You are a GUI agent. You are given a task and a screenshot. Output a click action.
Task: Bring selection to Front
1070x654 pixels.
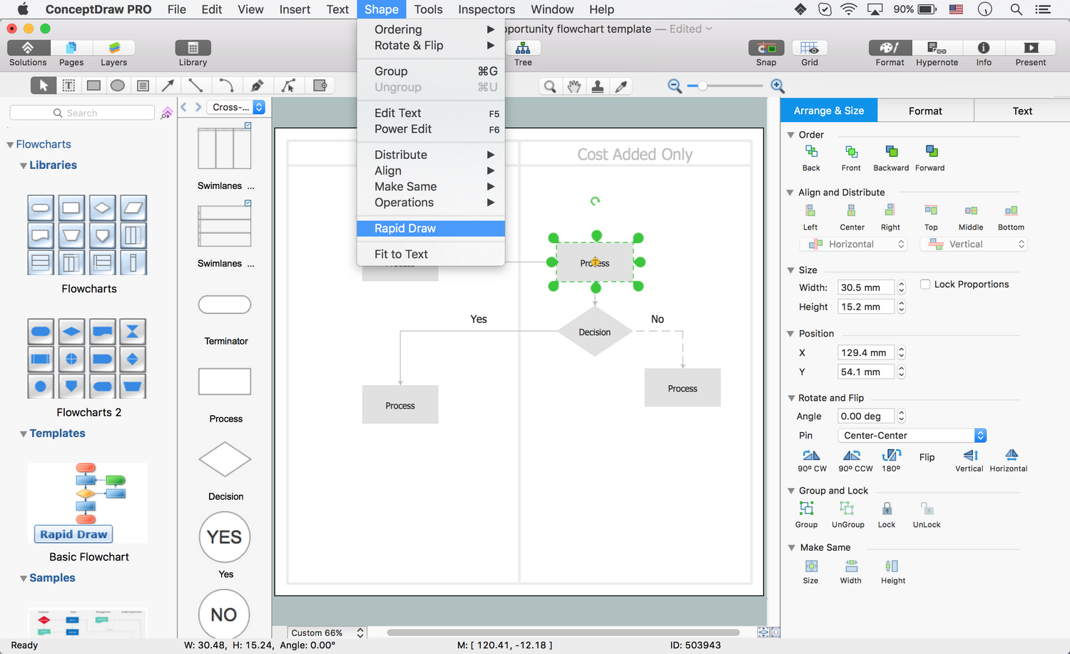coord(851,158)
